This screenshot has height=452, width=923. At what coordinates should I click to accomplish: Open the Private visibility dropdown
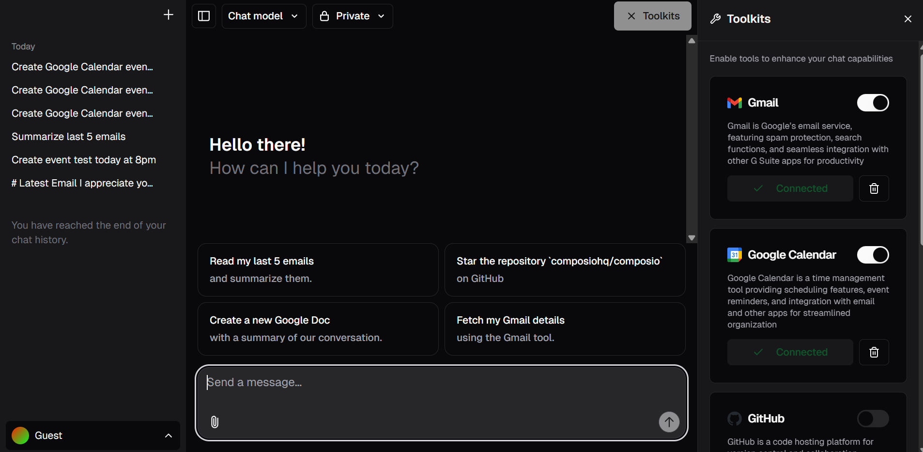coord(353,16)
